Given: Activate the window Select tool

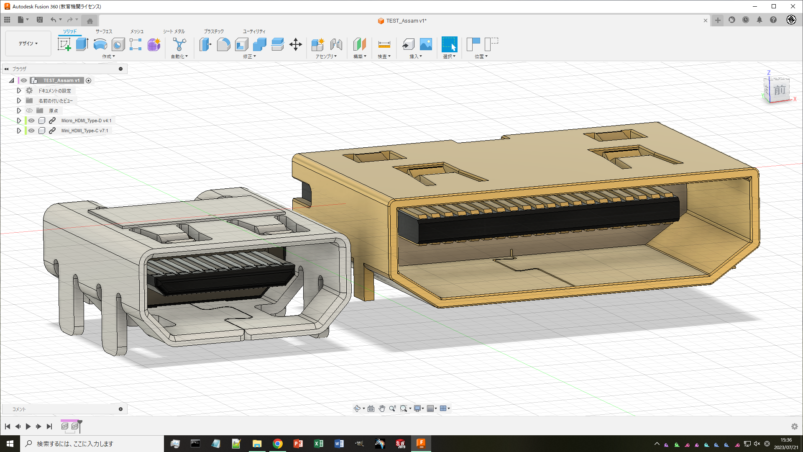Looking at the screenshot, I should click(x=450, y=44).
